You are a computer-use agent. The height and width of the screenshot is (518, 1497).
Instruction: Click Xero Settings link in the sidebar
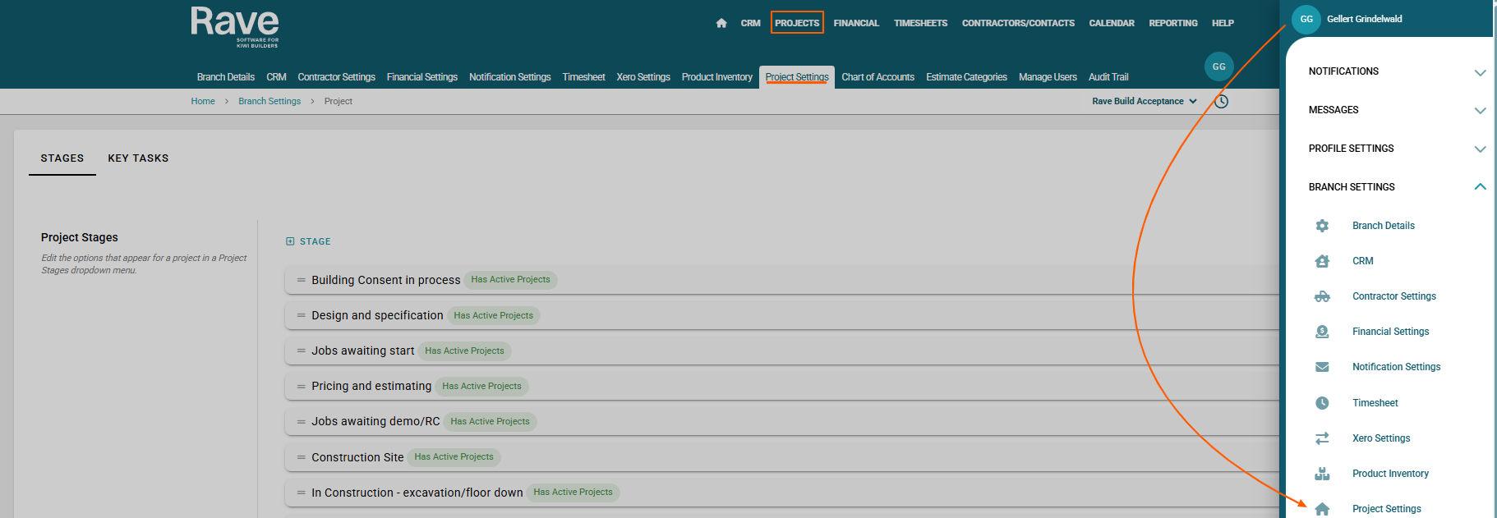(1381, 438)
